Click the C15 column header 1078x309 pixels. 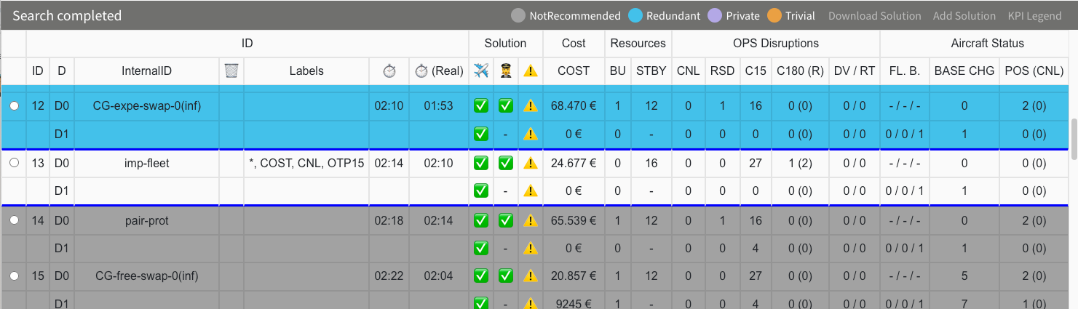pyautogui.click(x=756, y=71)
